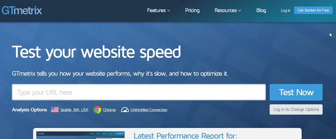Image resolution: width=336 pixels, height=139 pixels.
Task: Click the Test Now button
Action: (x=296, y=92)
